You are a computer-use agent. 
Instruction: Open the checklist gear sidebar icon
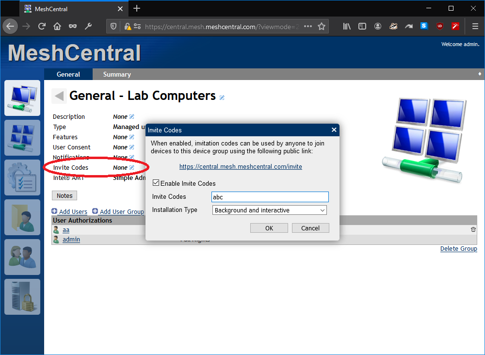click(22, 177)
